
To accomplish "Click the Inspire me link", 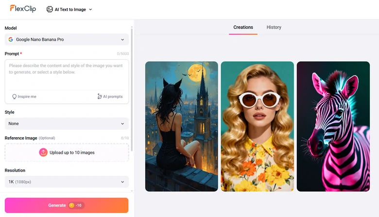I will tap(24, 96).
